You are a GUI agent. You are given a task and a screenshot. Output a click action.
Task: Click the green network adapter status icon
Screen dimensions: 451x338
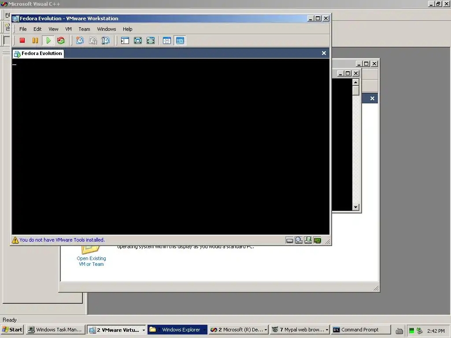(x=317, y=241)
